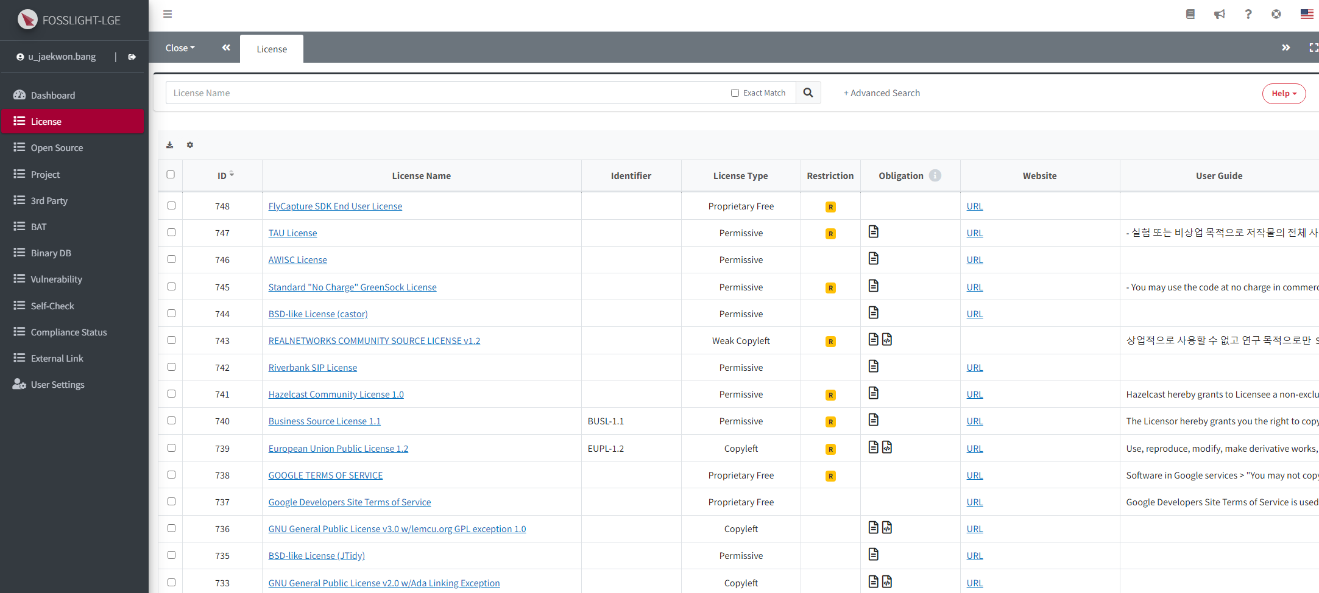Open the Standard "No Charge" GreenSock License link
This screenshot has height=593, width=1319.
352,287
